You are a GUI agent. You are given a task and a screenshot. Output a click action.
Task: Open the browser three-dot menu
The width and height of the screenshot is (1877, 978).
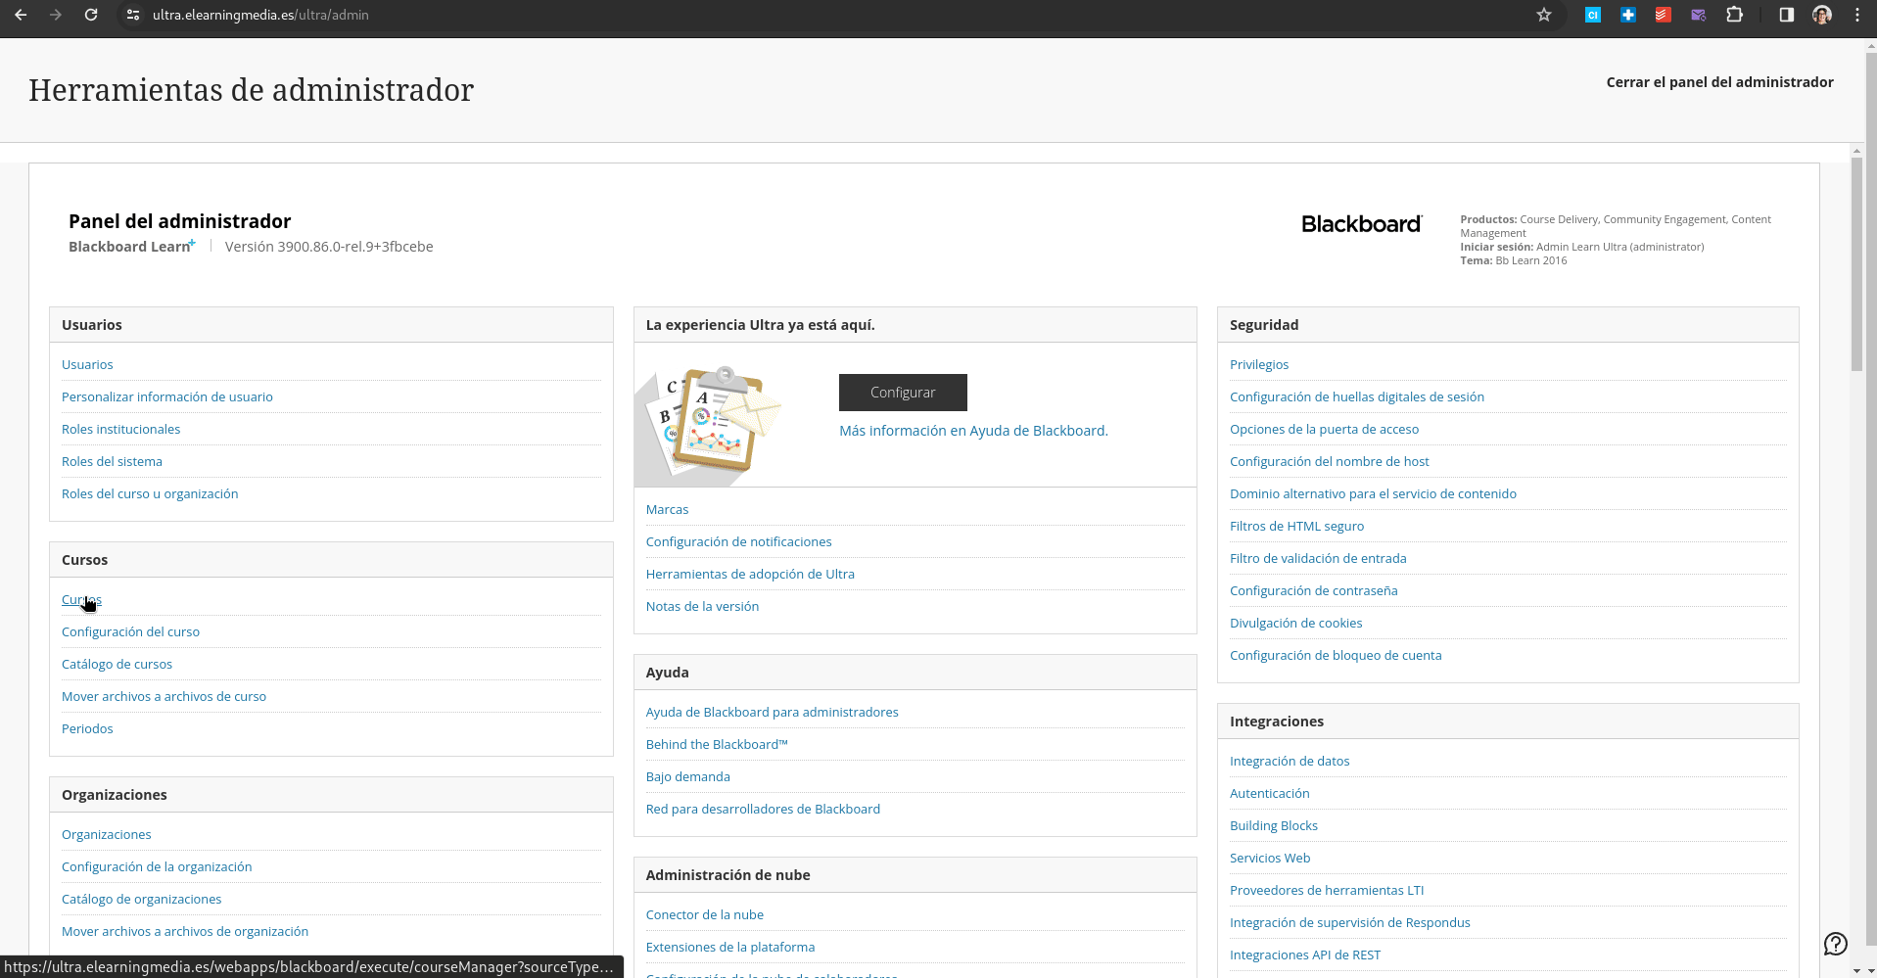pos(1857,15)
